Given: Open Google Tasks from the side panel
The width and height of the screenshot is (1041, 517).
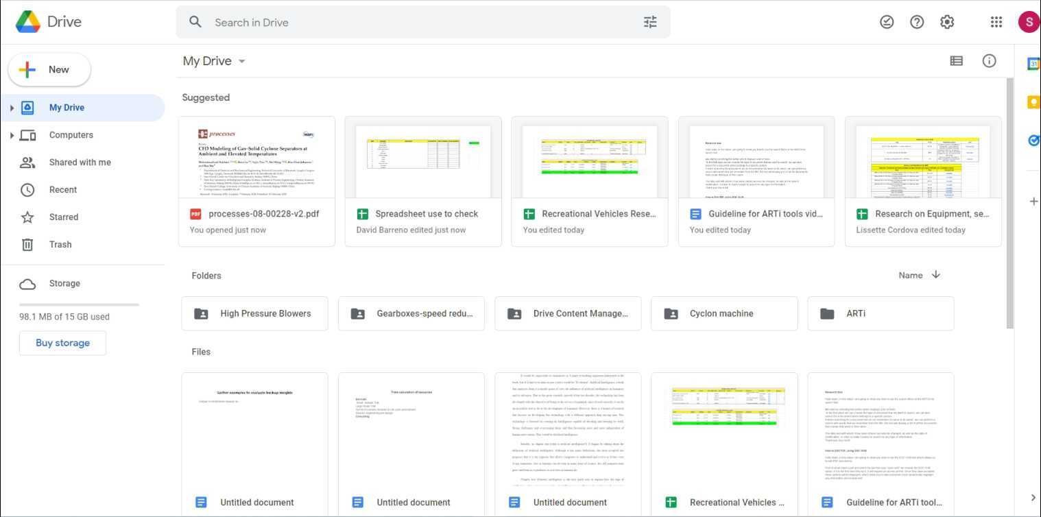Looking at the screenshot, I should click(x=1033, y=140).
